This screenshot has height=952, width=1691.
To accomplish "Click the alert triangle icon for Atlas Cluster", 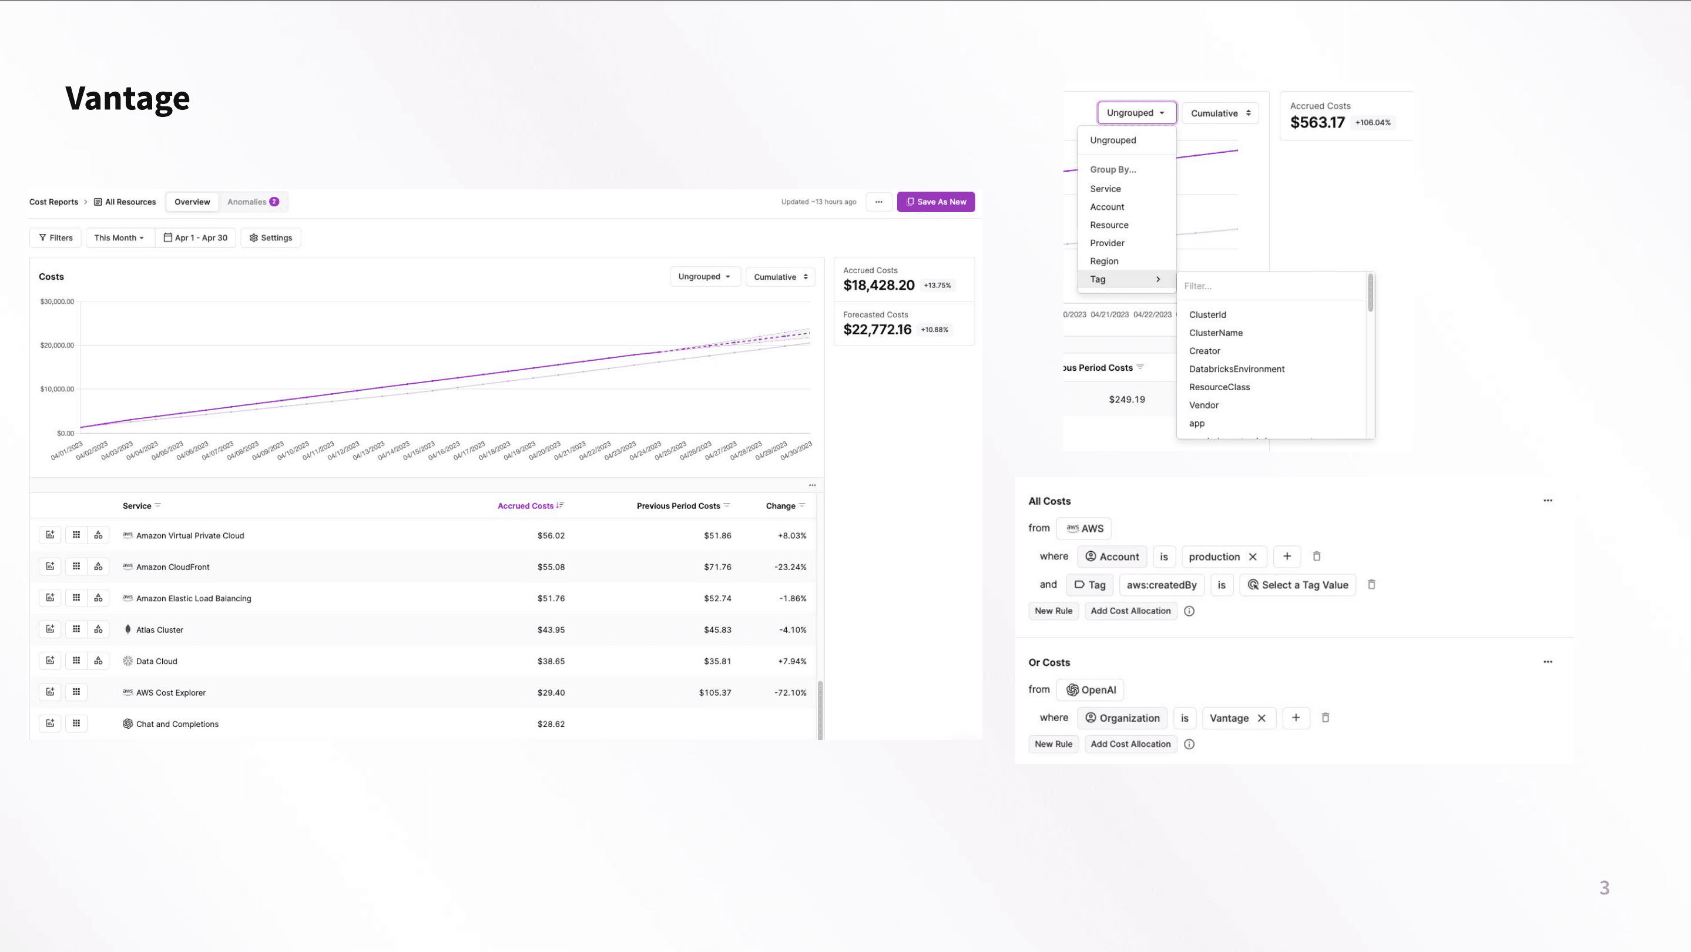I will point(99,629).
